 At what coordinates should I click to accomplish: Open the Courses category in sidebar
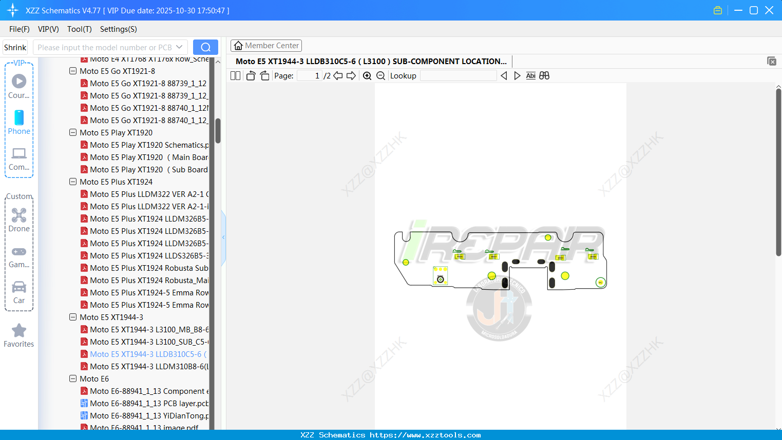pyautogui.click(x=19, y=86)
